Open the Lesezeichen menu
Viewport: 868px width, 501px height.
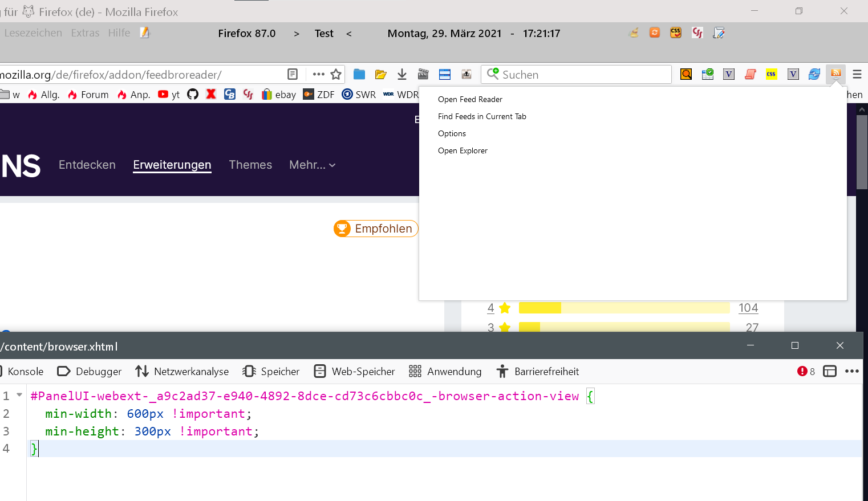point(33,33)
